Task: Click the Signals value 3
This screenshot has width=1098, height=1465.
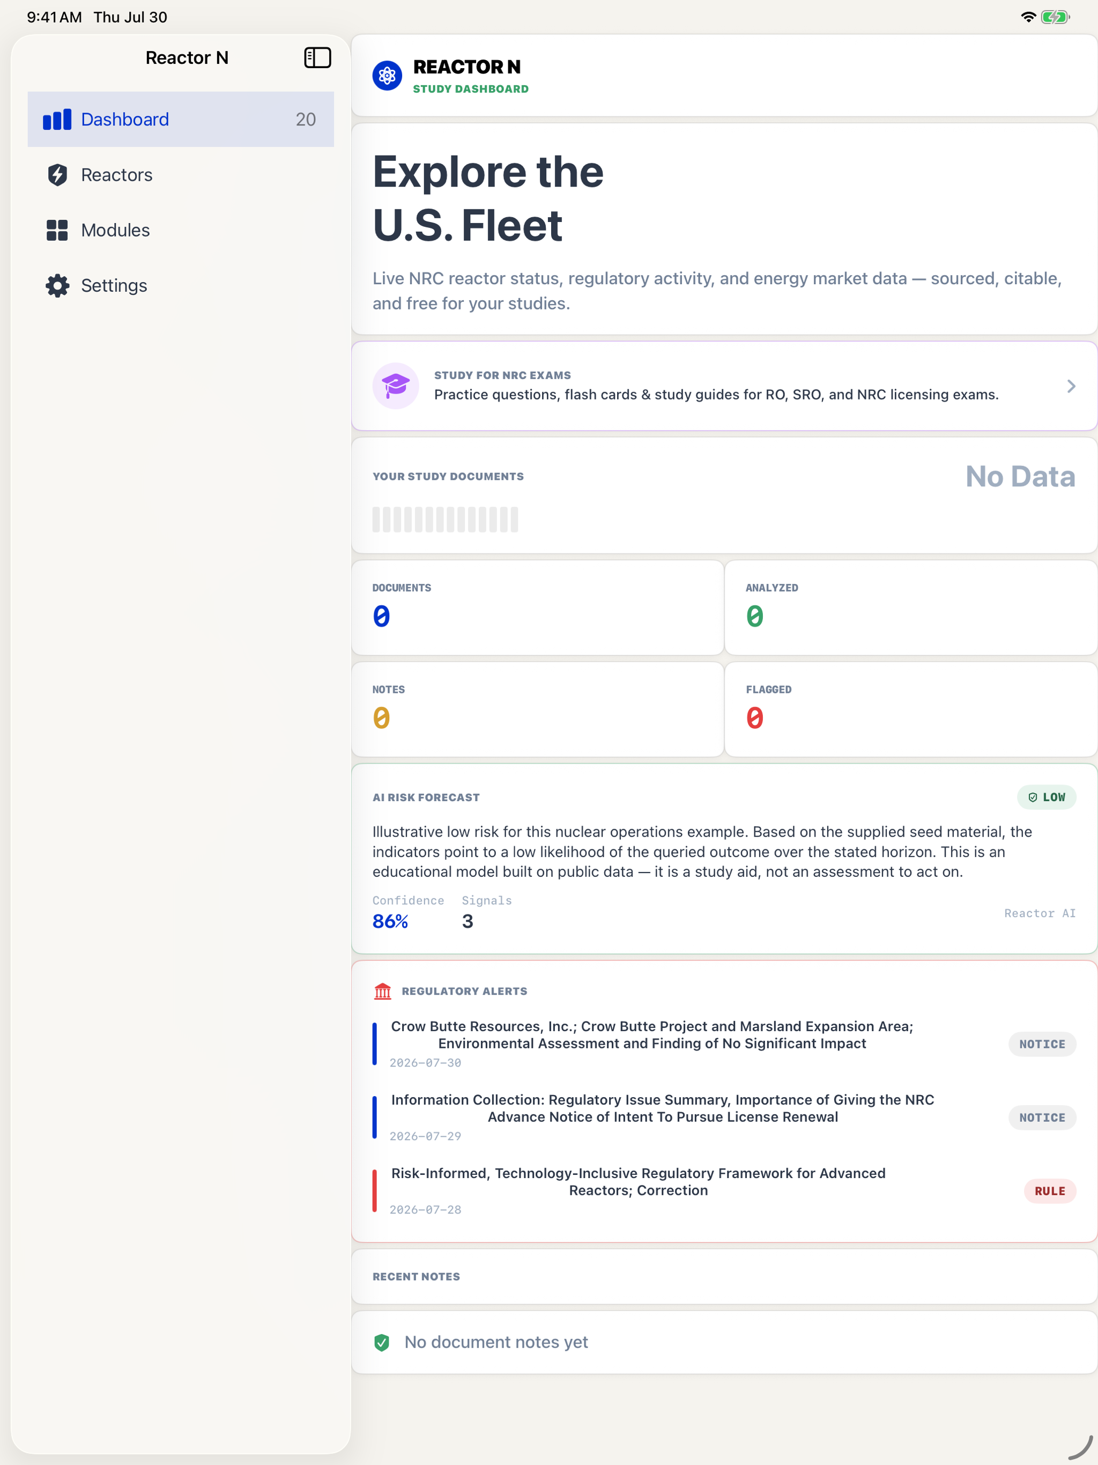Action: tap(468, 921)
